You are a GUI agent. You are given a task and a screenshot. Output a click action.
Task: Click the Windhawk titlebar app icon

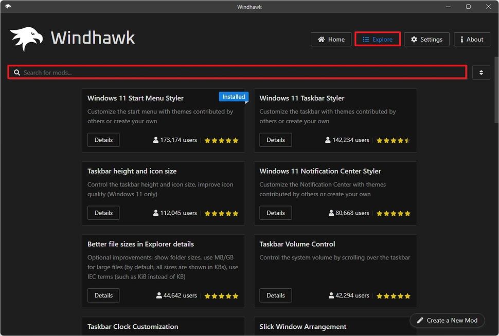pyautogui.click(x=8, y=6)
